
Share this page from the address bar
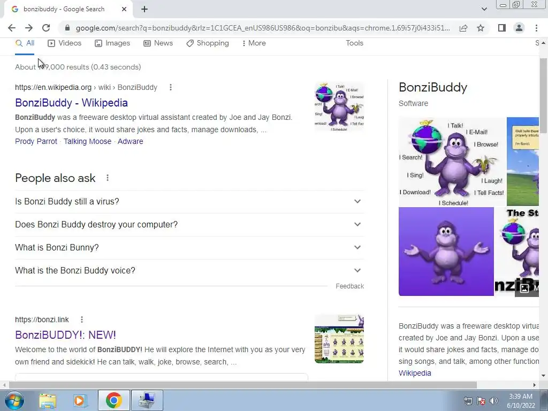tap(463, 28)
